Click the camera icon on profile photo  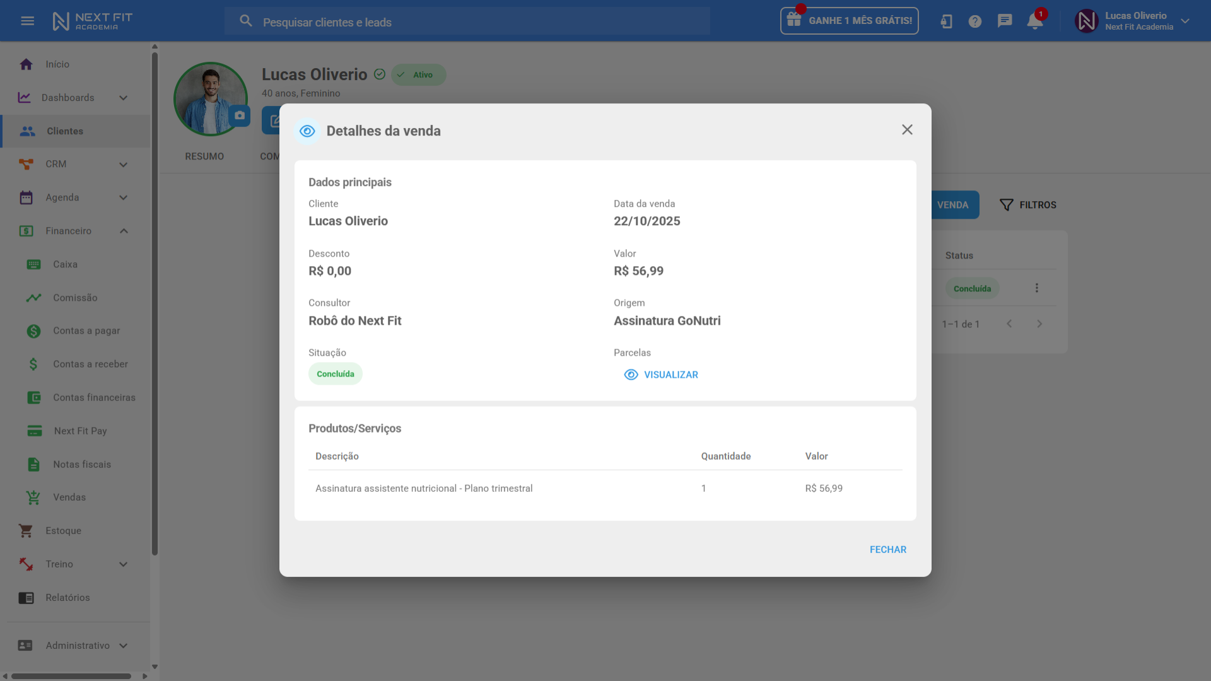(x=240, y=115)
